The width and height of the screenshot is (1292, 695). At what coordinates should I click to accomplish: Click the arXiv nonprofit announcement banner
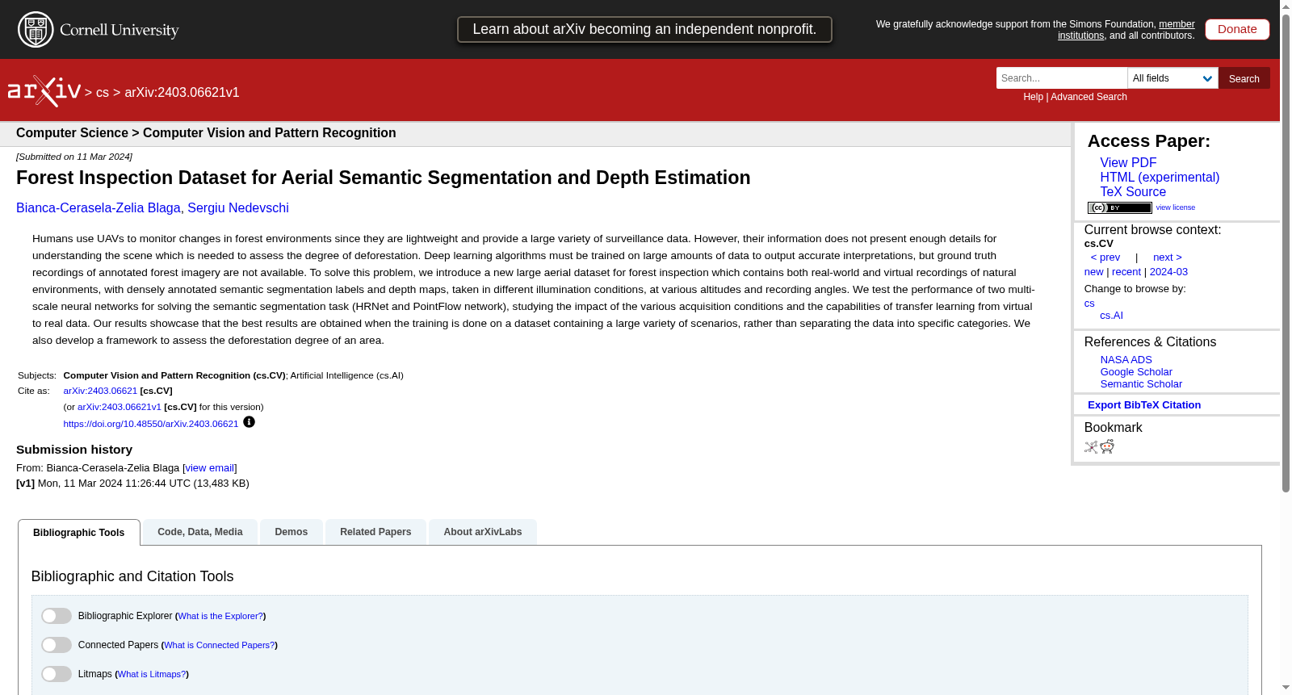pos(644,29)
